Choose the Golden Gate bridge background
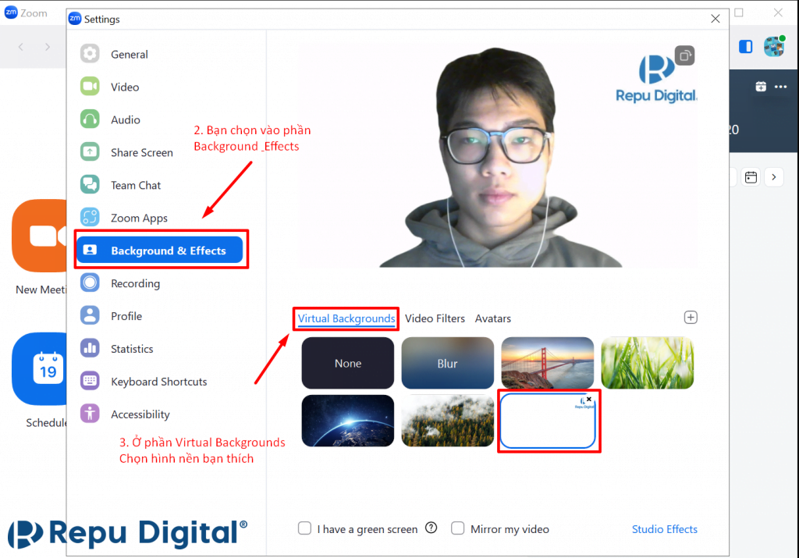The height and width of the screenshot is (558, 799). click(x=547, y=363)
